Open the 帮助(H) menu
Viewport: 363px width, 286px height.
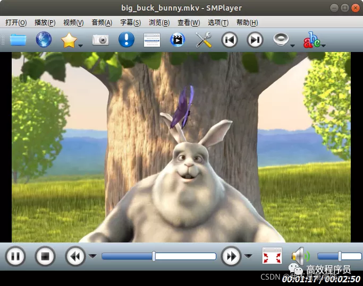(x=247, y=23)
